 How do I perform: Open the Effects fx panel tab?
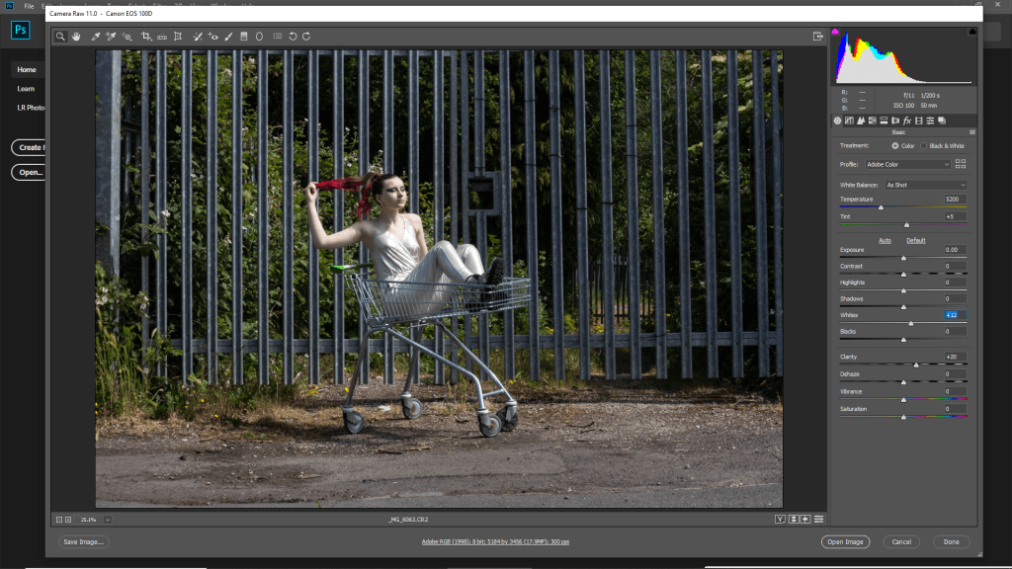point(906,121)
